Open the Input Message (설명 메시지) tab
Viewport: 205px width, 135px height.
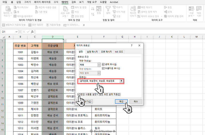92,52
